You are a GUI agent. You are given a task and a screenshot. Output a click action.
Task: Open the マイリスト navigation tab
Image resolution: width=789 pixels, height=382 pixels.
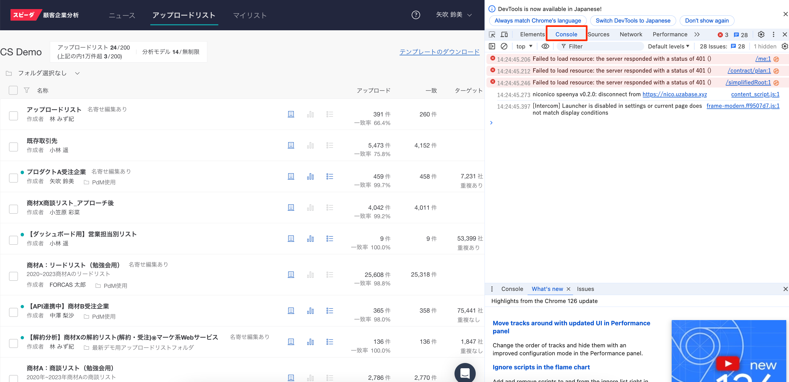click(x=250, y=15)
